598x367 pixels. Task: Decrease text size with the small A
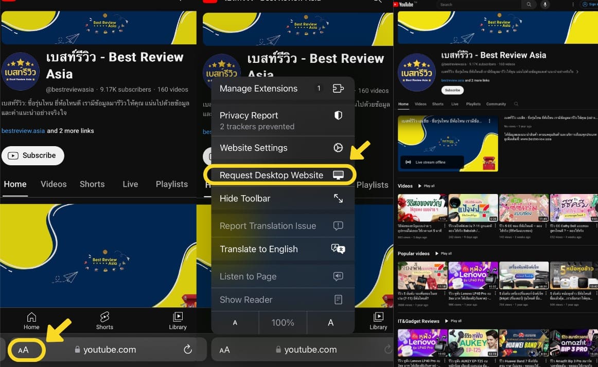(235, 323)
